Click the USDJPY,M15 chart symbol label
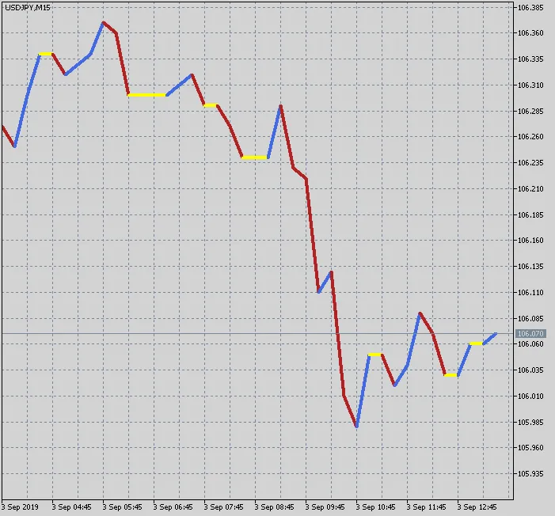The width and height of the screenshot is (555, 516). click(x=28, y=8)
